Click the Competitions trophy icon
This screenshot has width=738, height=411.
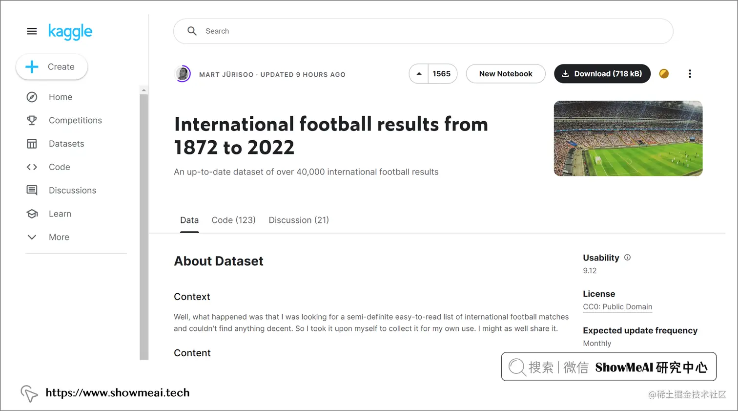click(32, 120)
